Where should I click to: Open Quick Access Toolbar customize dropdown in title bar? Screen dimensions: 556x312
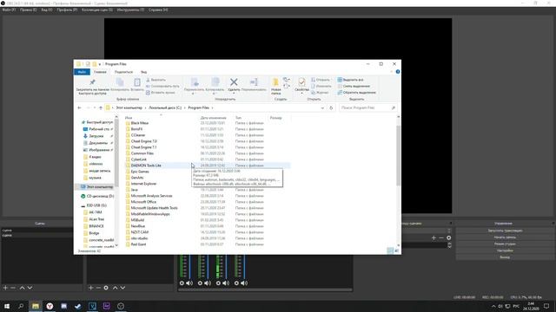(100, 64)
